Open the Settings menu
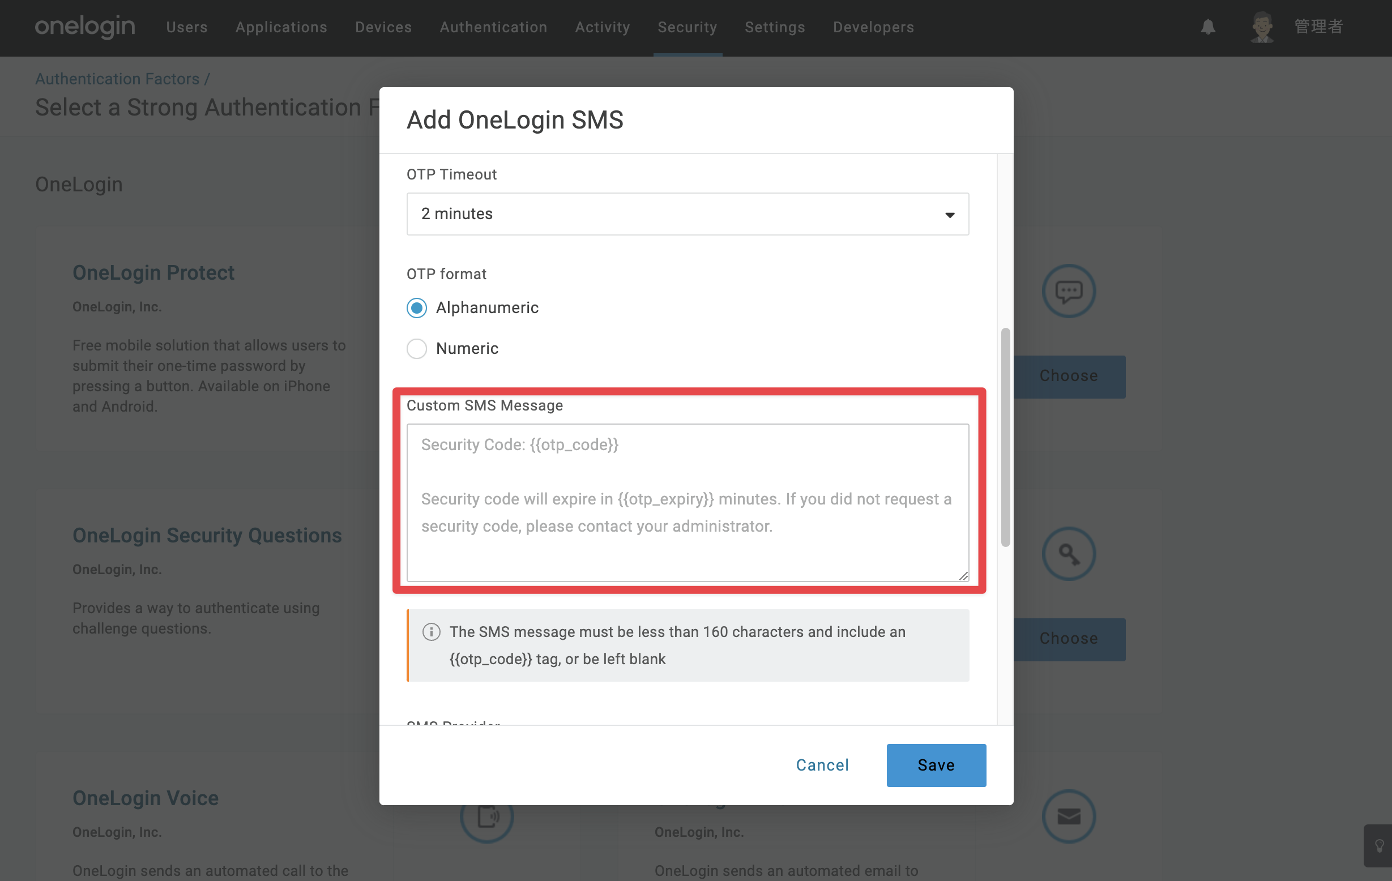1392x881 pixels. 775,27
